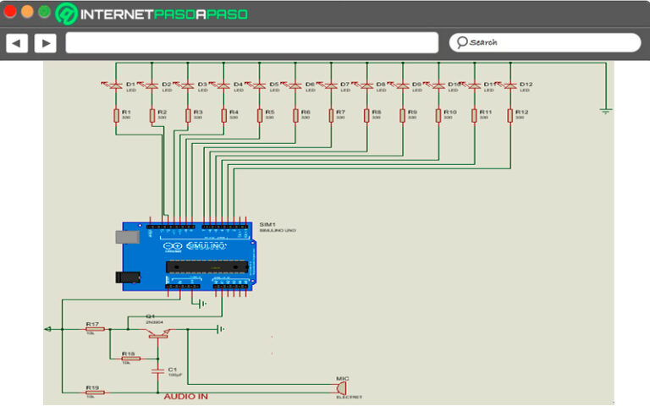Select the C1 capacitor symbol

tap(157, 370)
